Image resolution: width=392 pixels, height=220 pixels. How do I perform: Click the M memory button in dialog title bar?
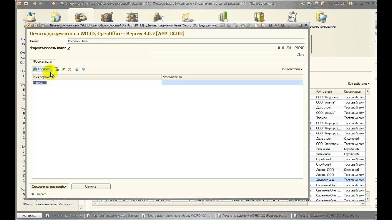pos(270,25)
